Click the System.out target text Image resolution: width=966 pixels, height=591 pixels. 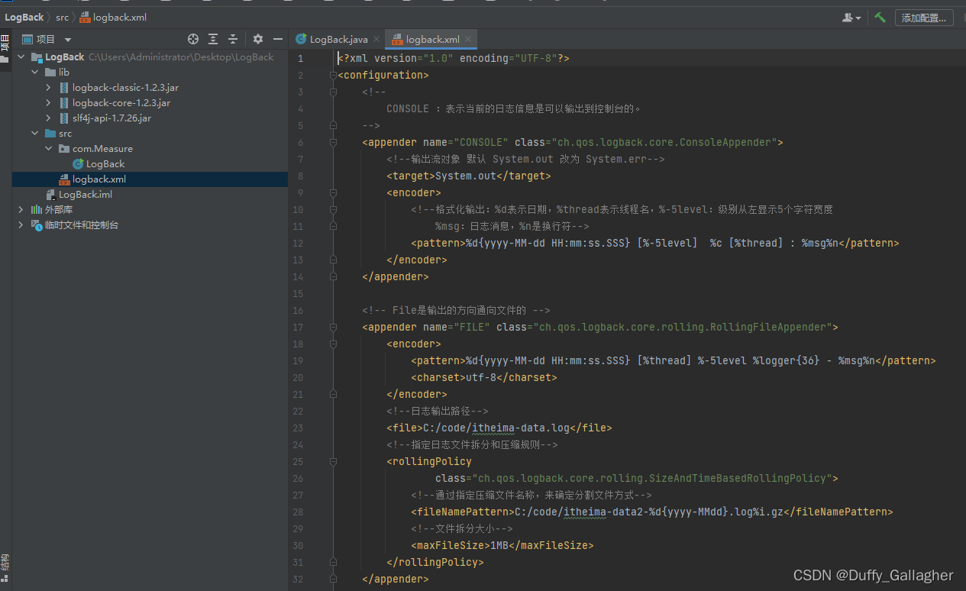[466, 176]
